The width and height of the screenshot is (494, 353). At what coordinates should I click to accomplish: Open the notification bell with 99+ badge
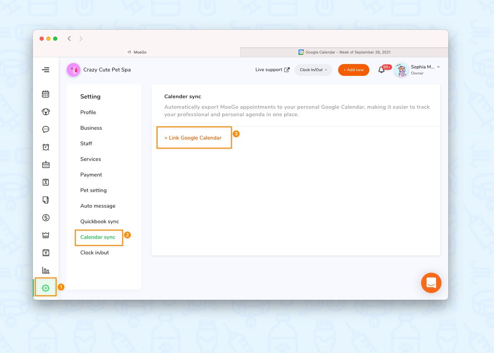[x=382, y=70]
